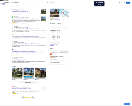This screenshot has width=132, height=106.
Task: Click the Sign in button
Action: [128, 3]
